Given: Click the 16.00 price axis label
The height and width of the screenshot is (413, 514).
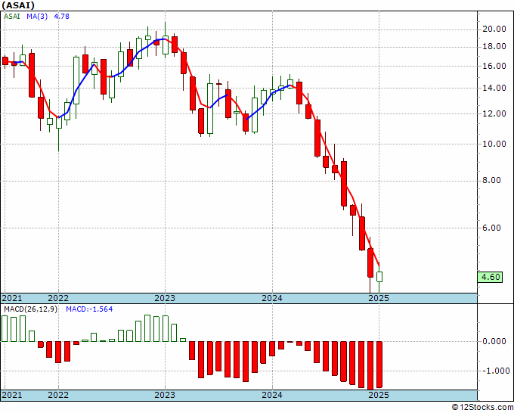Looking at the screenshot, I should tap(494, 67).
